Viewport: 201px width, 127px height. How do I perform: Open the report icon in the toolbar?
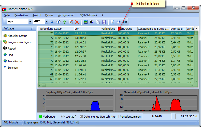[x=91, y=22]
